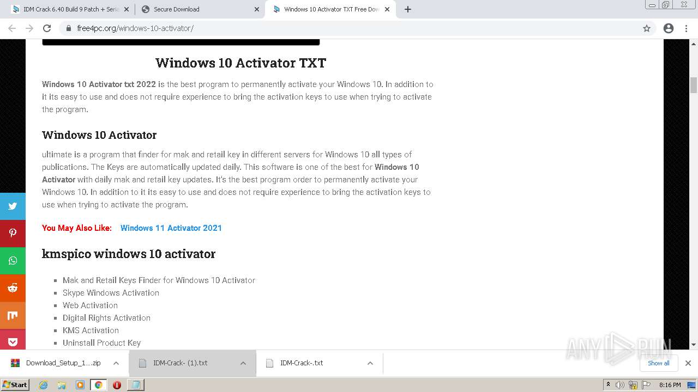Expand options for IDM-Crack-.txt download
The height and width of the screenshot is (392, 698).
pyautogui.click(x=370, y=363)
